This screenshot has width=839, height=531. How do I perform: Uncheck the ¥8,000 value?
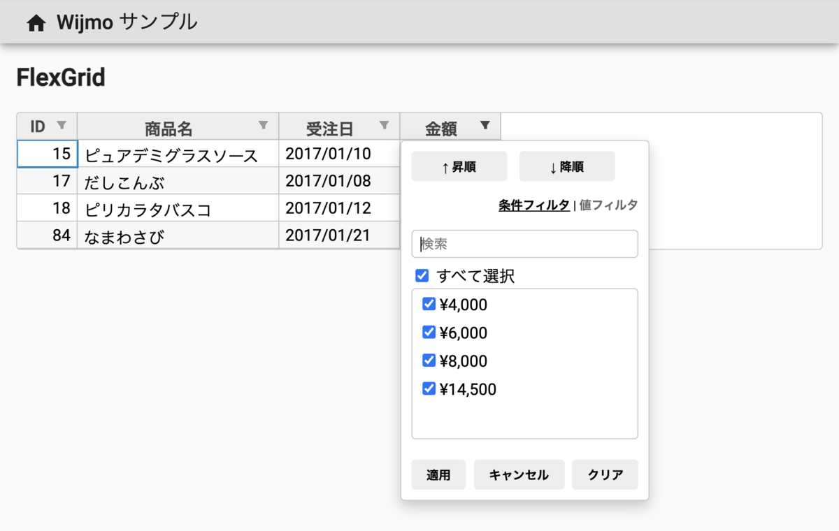click(429, 360)
